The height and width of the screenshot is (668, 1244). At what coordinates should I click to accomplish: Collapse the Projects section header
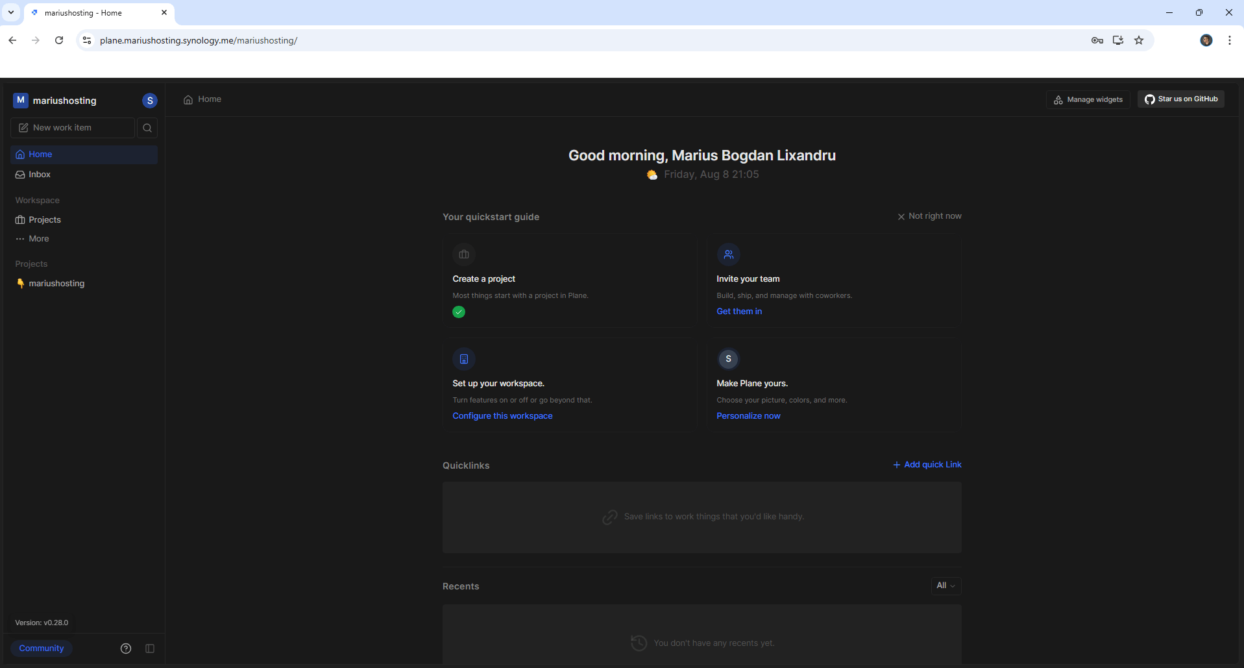31,264
